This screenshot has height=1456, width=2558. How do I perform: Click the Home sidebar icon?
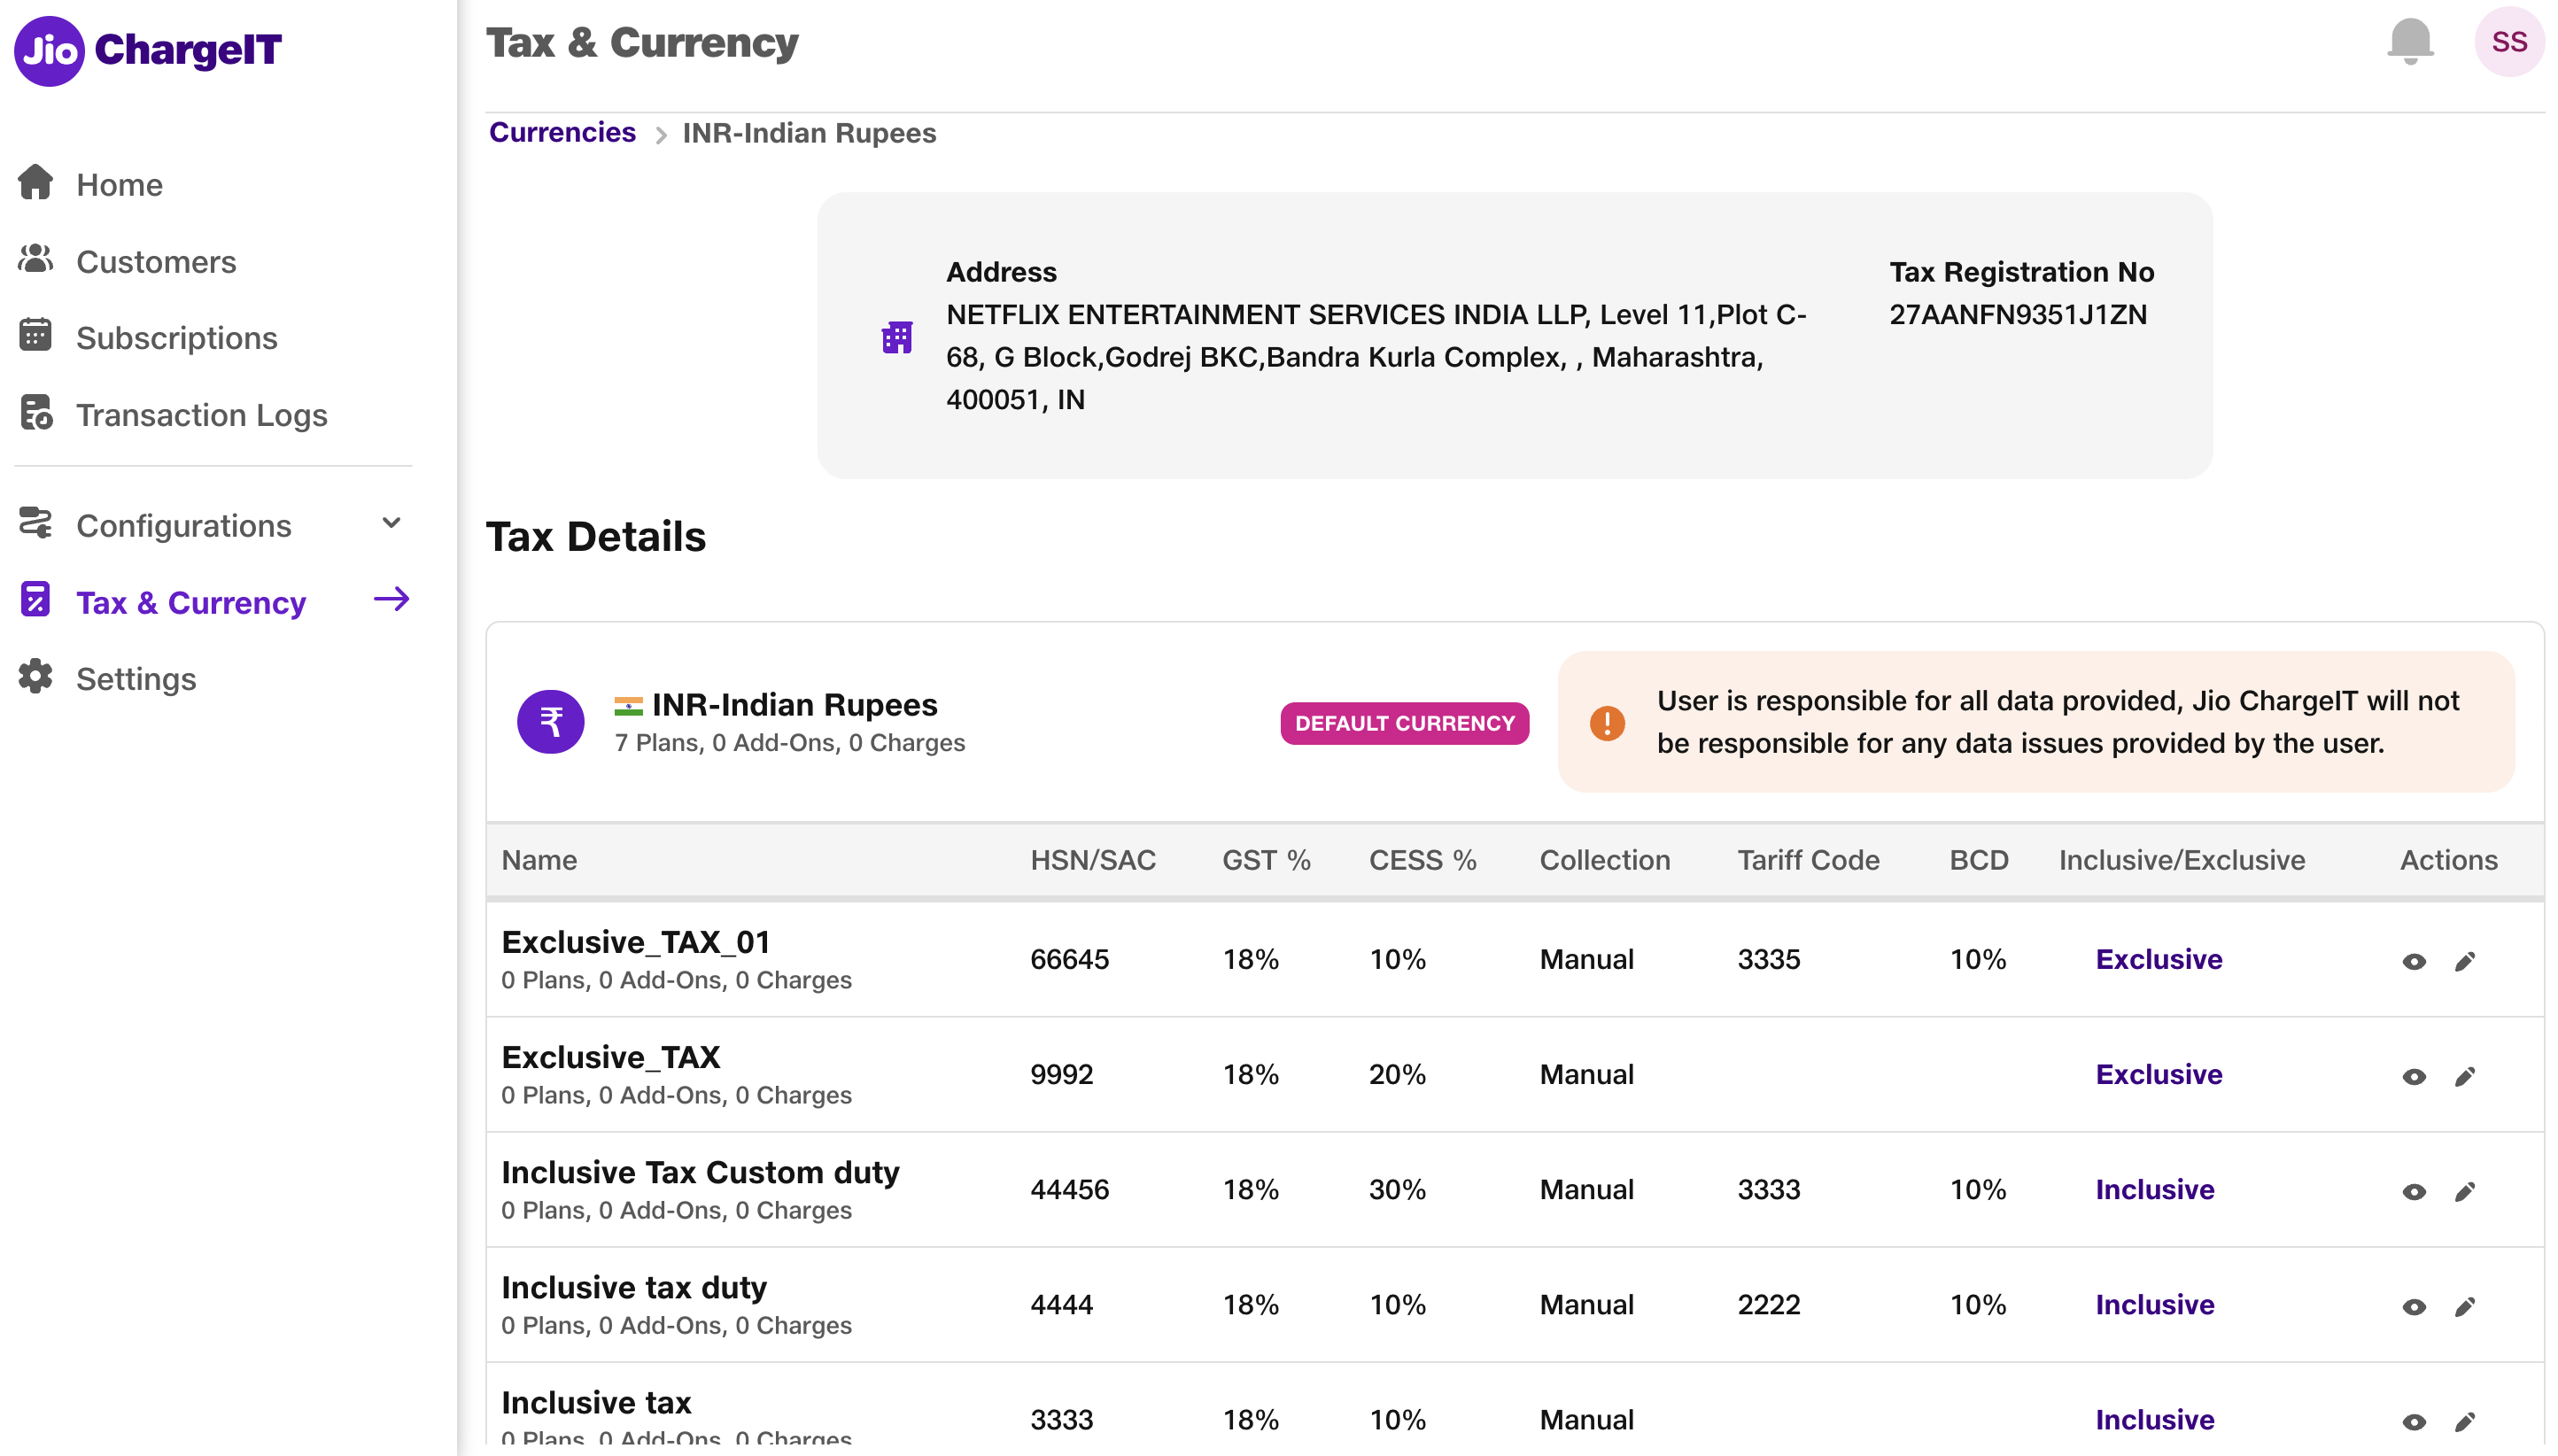pyautogui.click(x=36, y=183)
